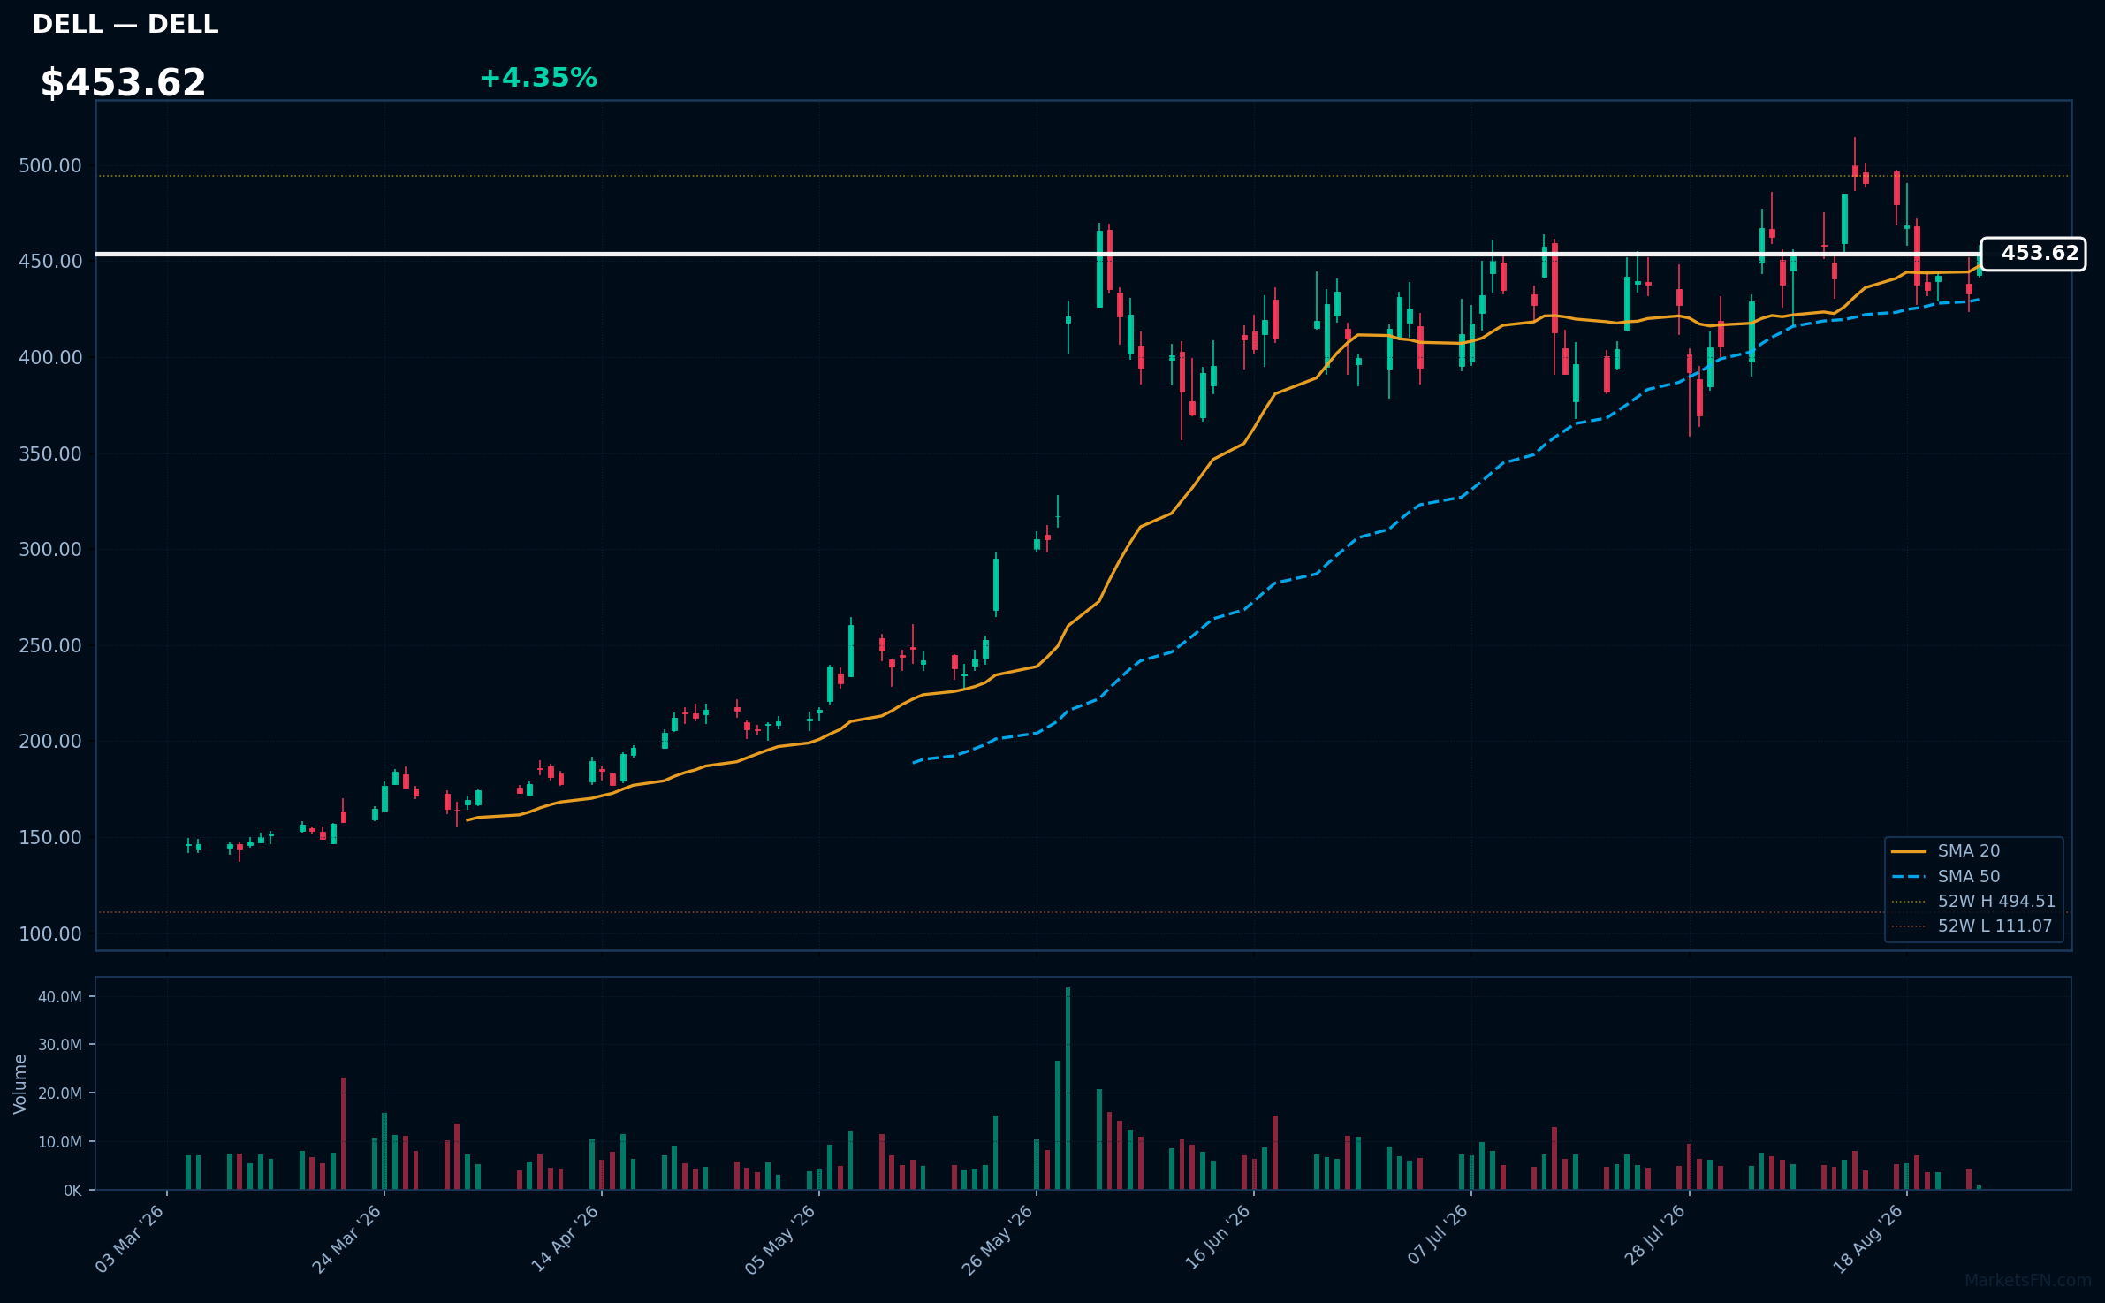Screen dimensions: 2105x1303
Task: Click the 07 Jul '26 date label
Action: pos(1437,1235)
